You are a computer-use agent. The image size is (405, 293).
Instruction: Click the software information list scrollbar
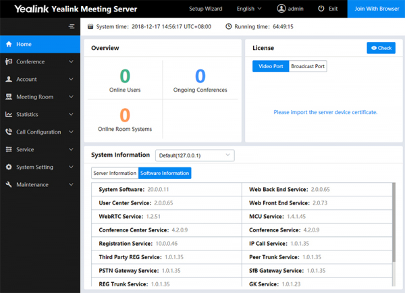coord(394,223)
